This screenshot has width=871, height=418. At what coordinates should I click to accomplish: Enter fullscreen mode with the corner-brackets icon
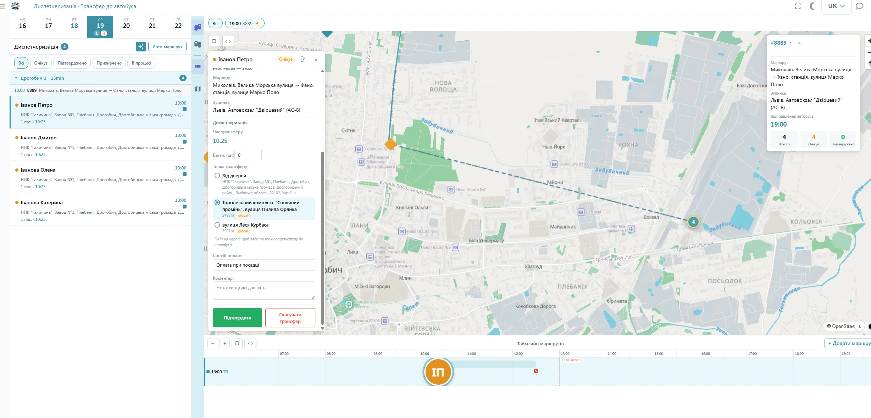point(798,6)
